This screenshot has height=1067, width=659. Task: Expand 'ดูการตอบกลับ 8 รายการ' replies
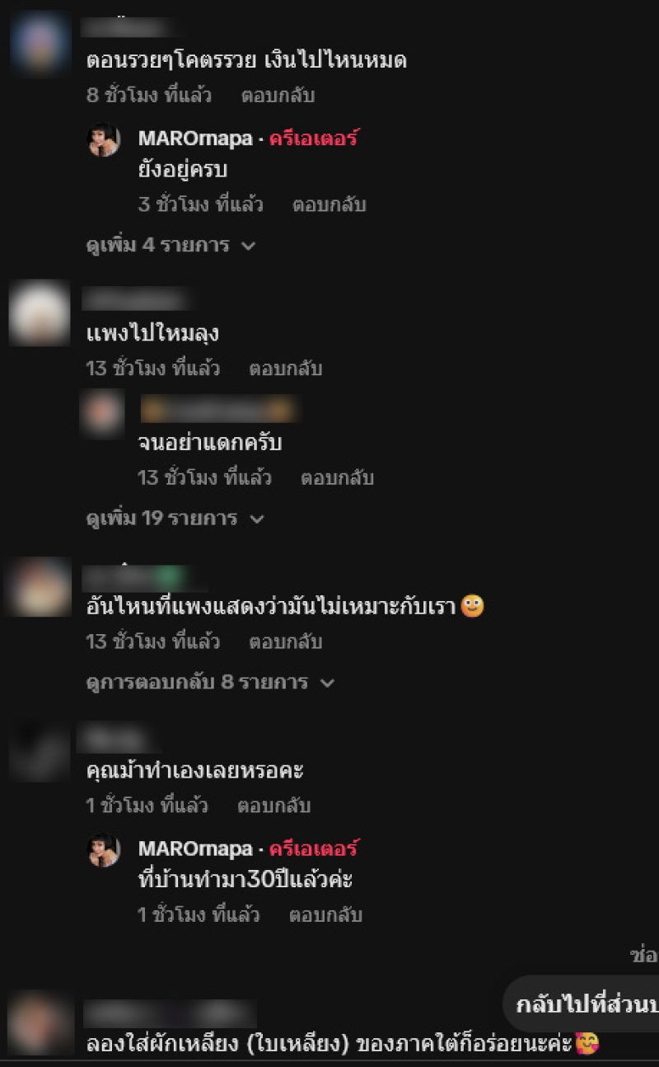tap(211, 683)
